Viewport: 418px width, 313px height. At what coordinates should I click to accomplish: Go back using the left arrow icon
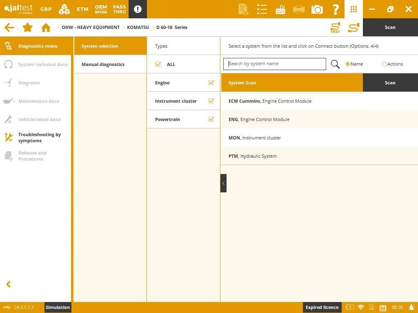[x=9, y=27]
